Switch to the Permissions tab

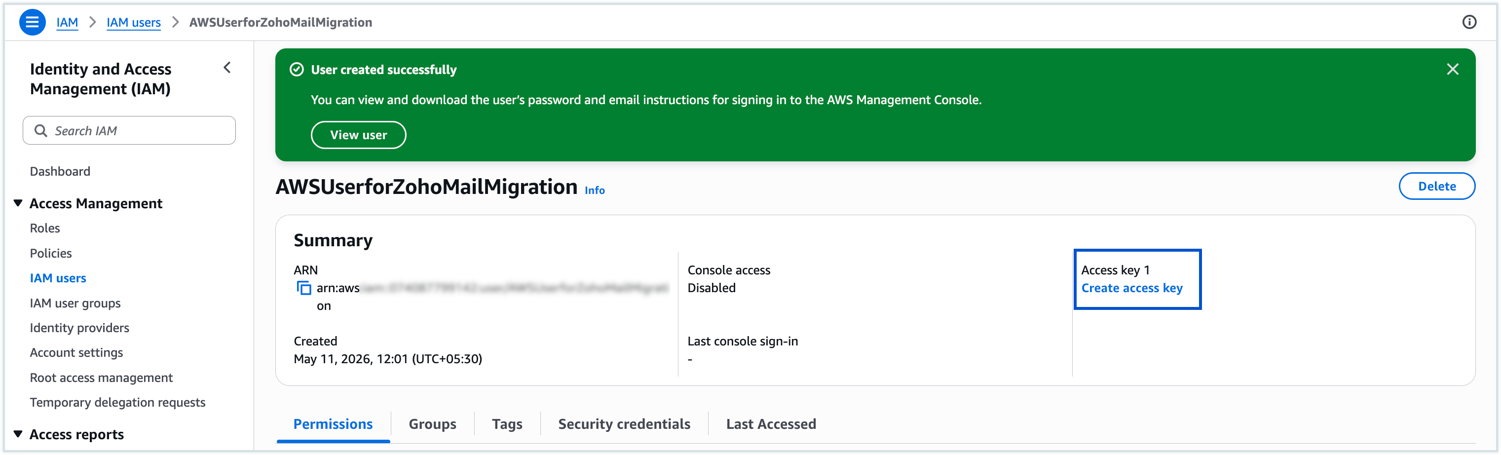[x=333, y=423]
